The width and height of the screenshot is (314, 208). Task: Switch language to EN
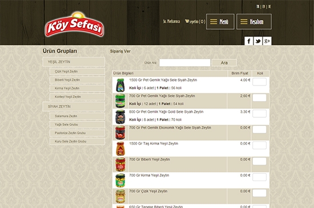pos(264,7)
